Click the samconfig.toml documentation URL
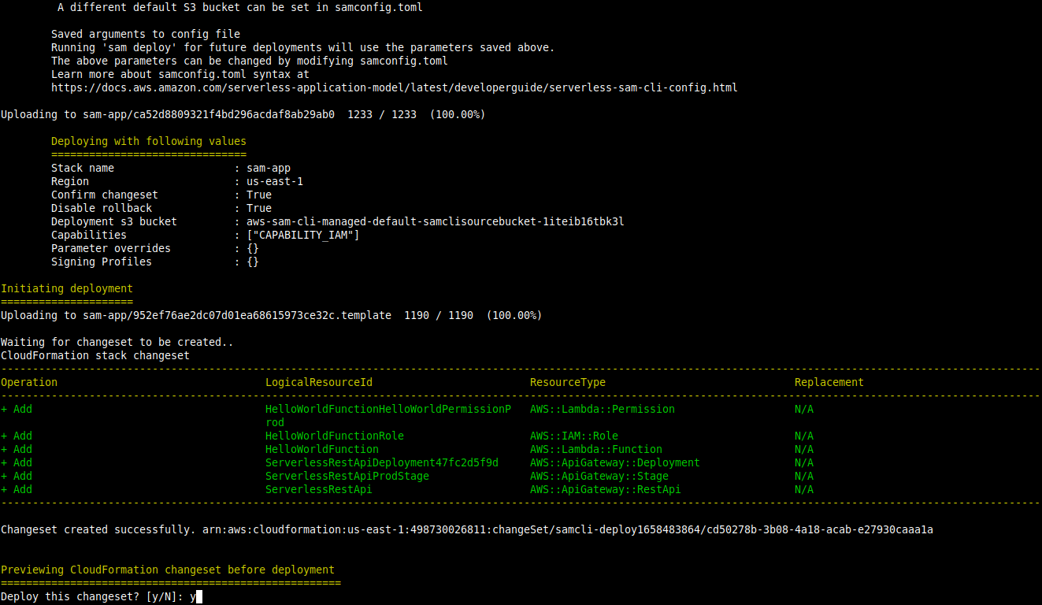This screenshot has height=605, width=1042. [393, 87]
